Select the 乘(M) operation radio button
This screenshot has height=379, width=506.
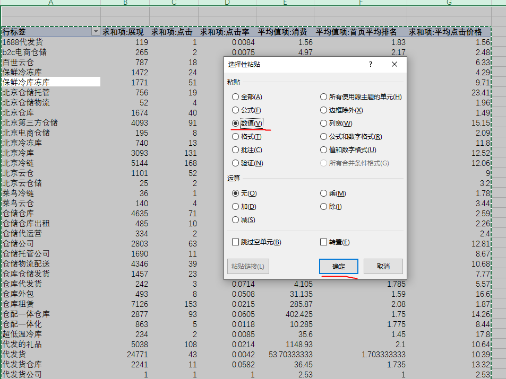323,193
